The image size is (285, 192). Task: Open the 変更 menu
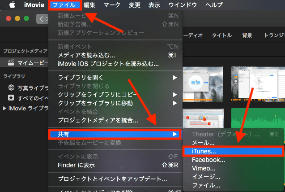pyautogui.click(x=135, y=5)
